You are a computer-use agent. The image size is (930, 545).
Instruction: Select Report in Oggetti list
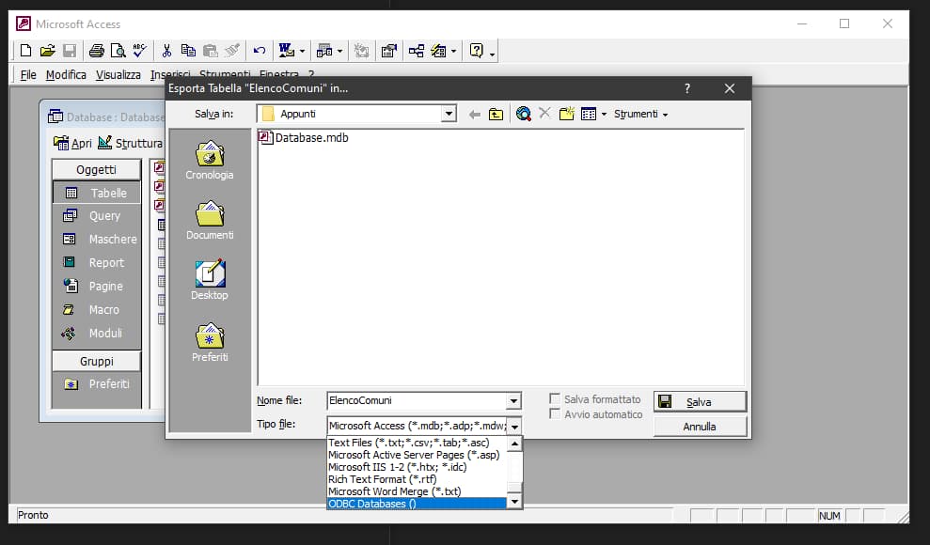click(97, 262)
